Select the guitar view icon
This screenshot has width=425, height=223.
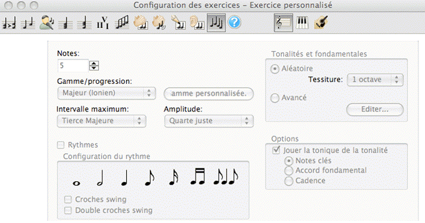pyautogui.click(x=319, y=23)
